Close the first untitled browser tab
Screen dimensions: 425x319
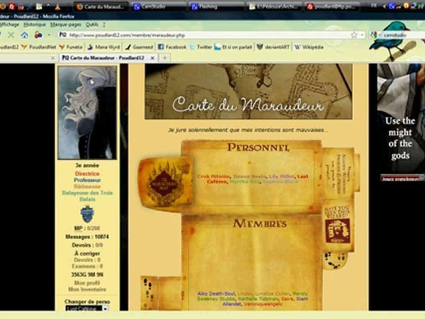tap(53, 58)
